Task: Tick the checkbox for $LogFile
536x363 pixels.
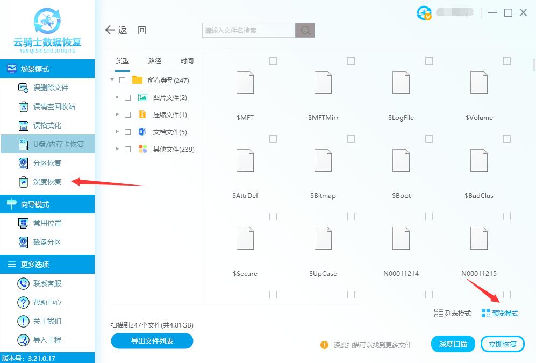Action: (429, 61)
